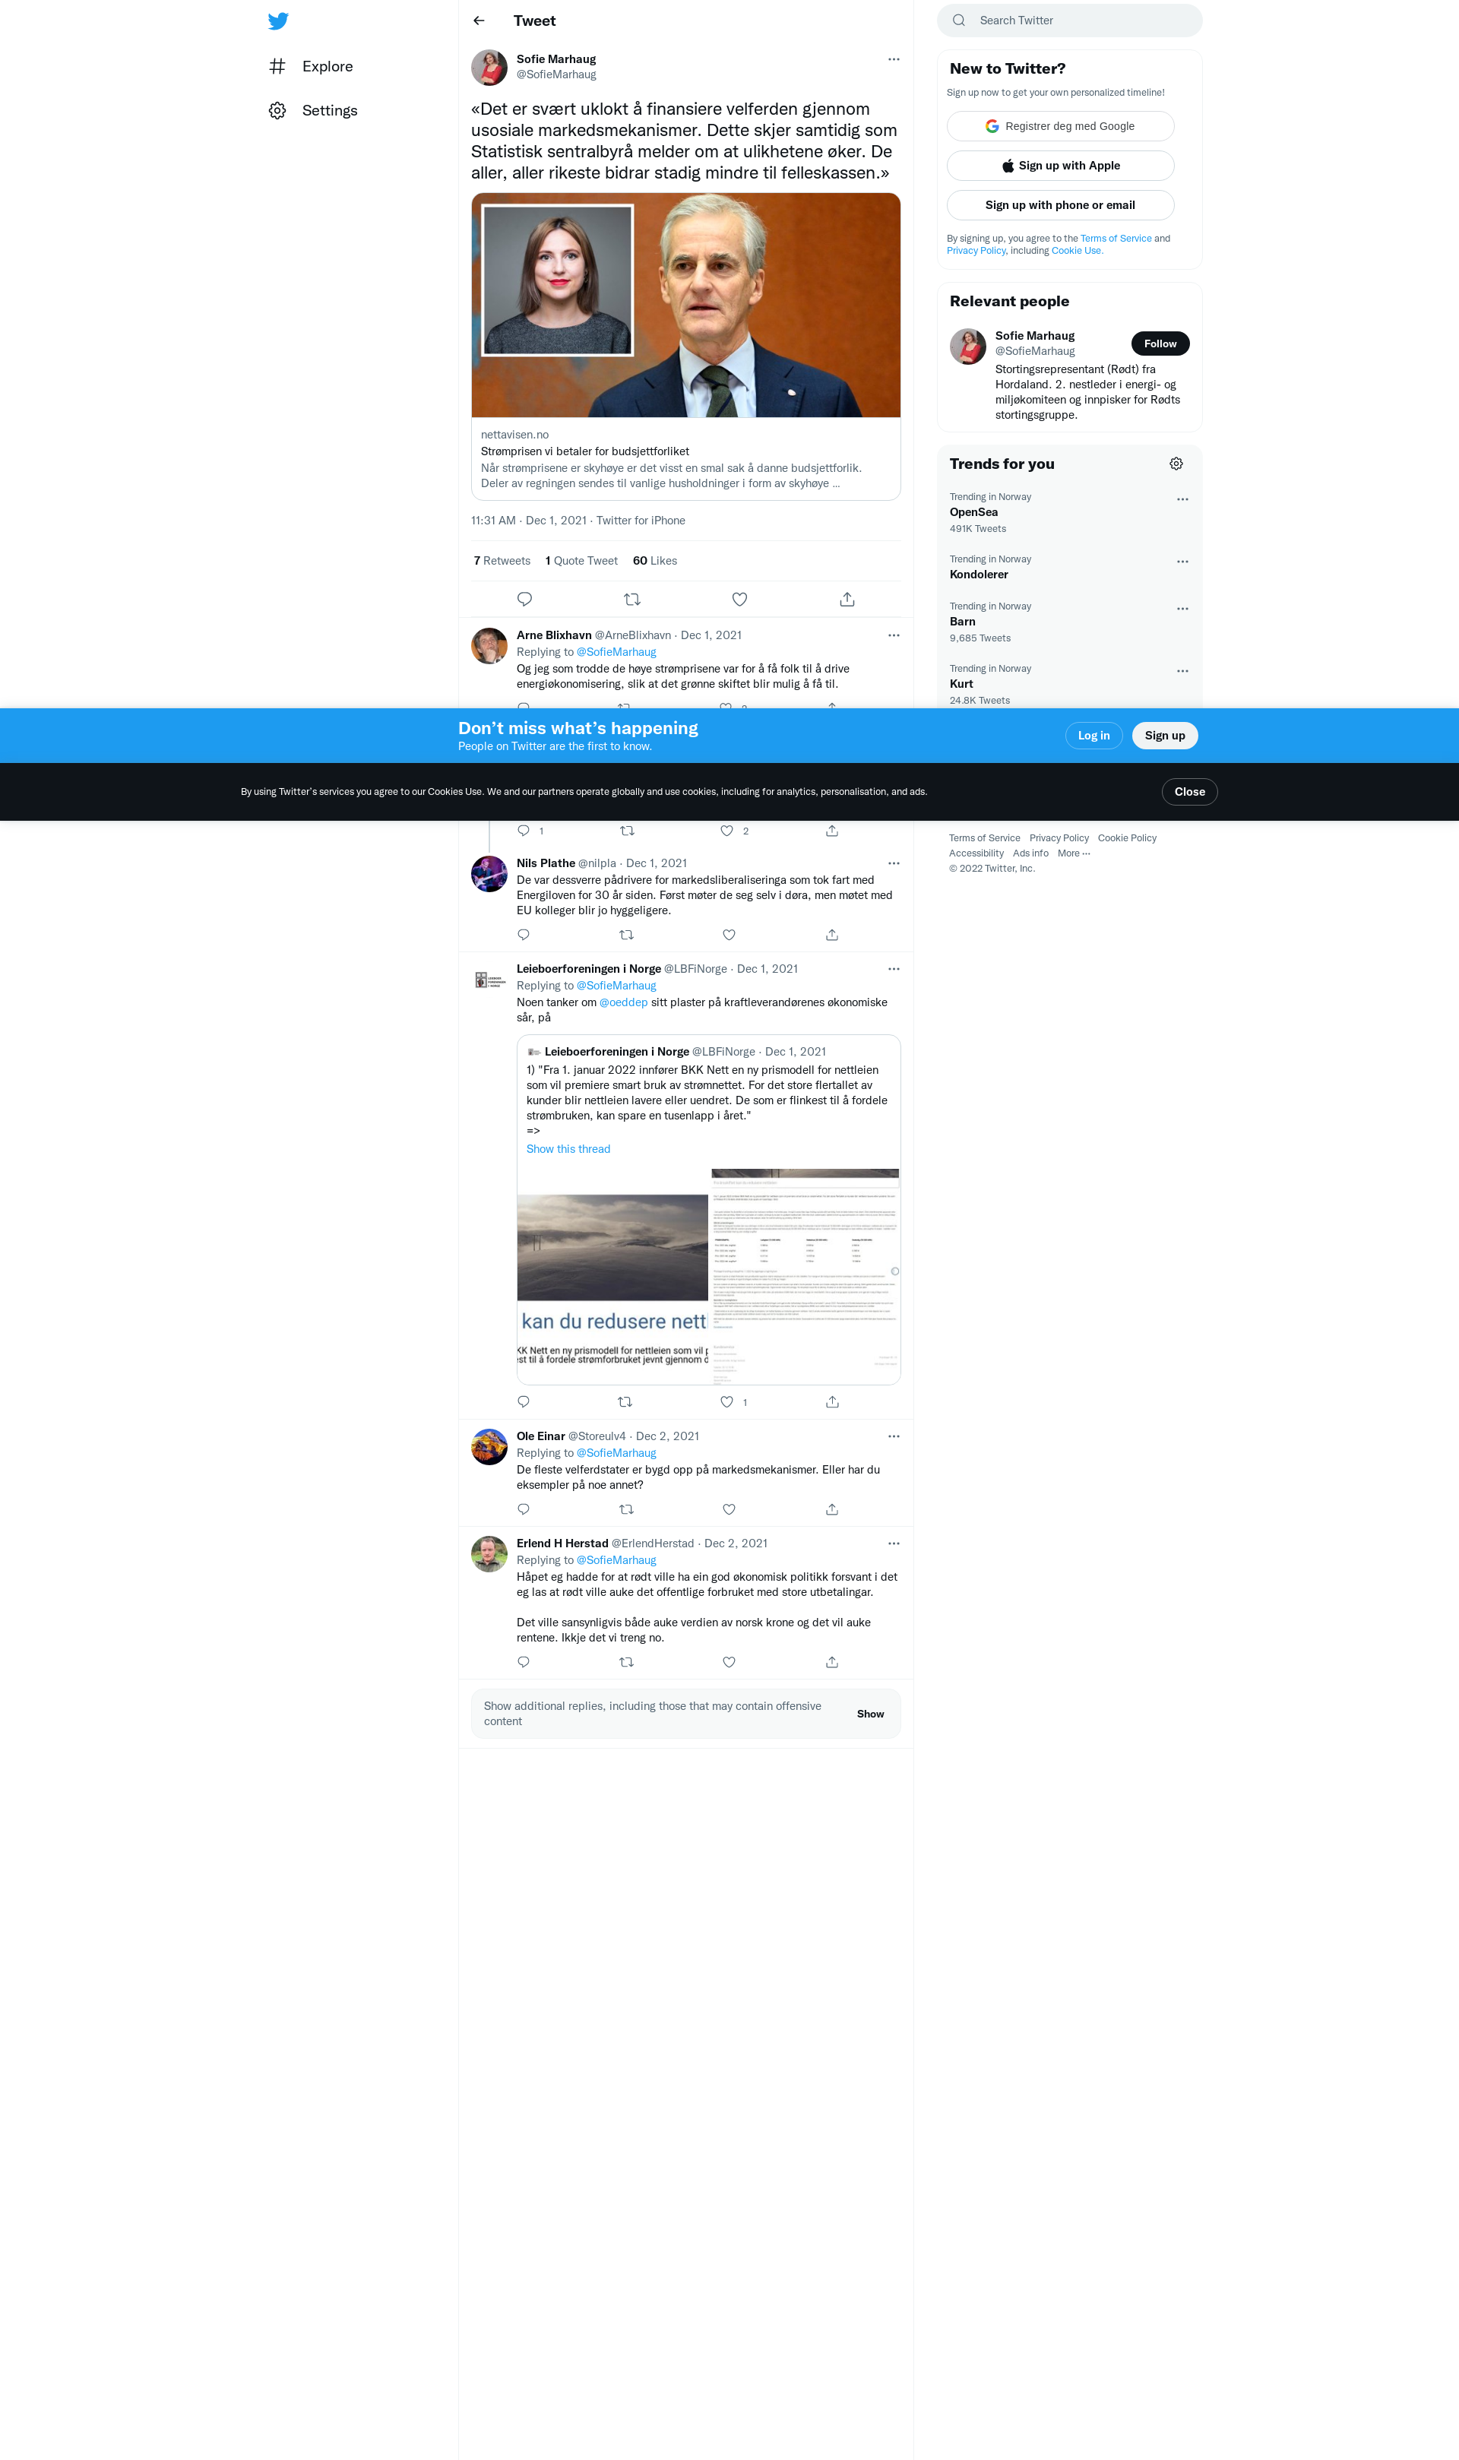
Task: Share the main tweet via share icon
Action: (847, 599)
